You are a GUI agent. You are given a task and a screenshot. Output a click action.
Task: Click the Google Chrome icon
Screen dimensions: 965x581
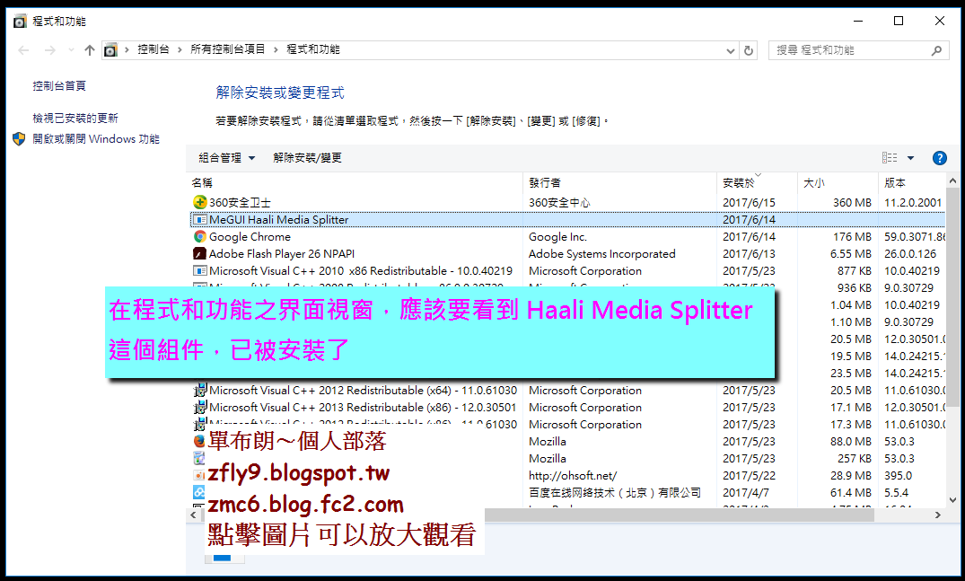(x=200, y=237)
